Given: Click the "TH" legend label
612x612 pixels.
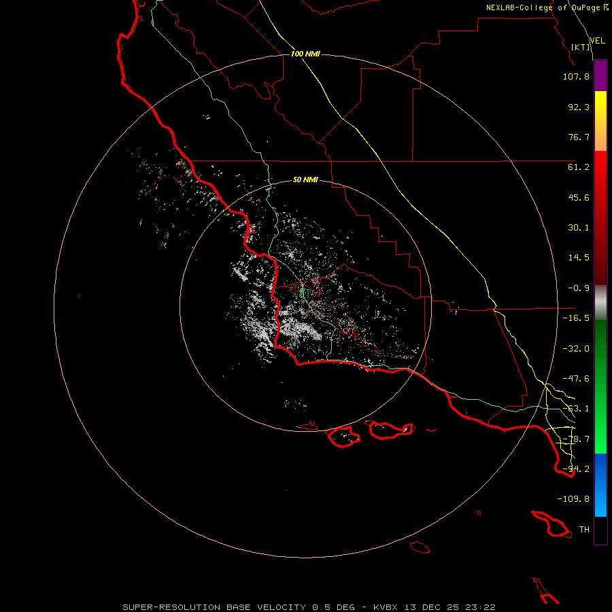Looking at the screenshot, I should [x=584, y=530].
